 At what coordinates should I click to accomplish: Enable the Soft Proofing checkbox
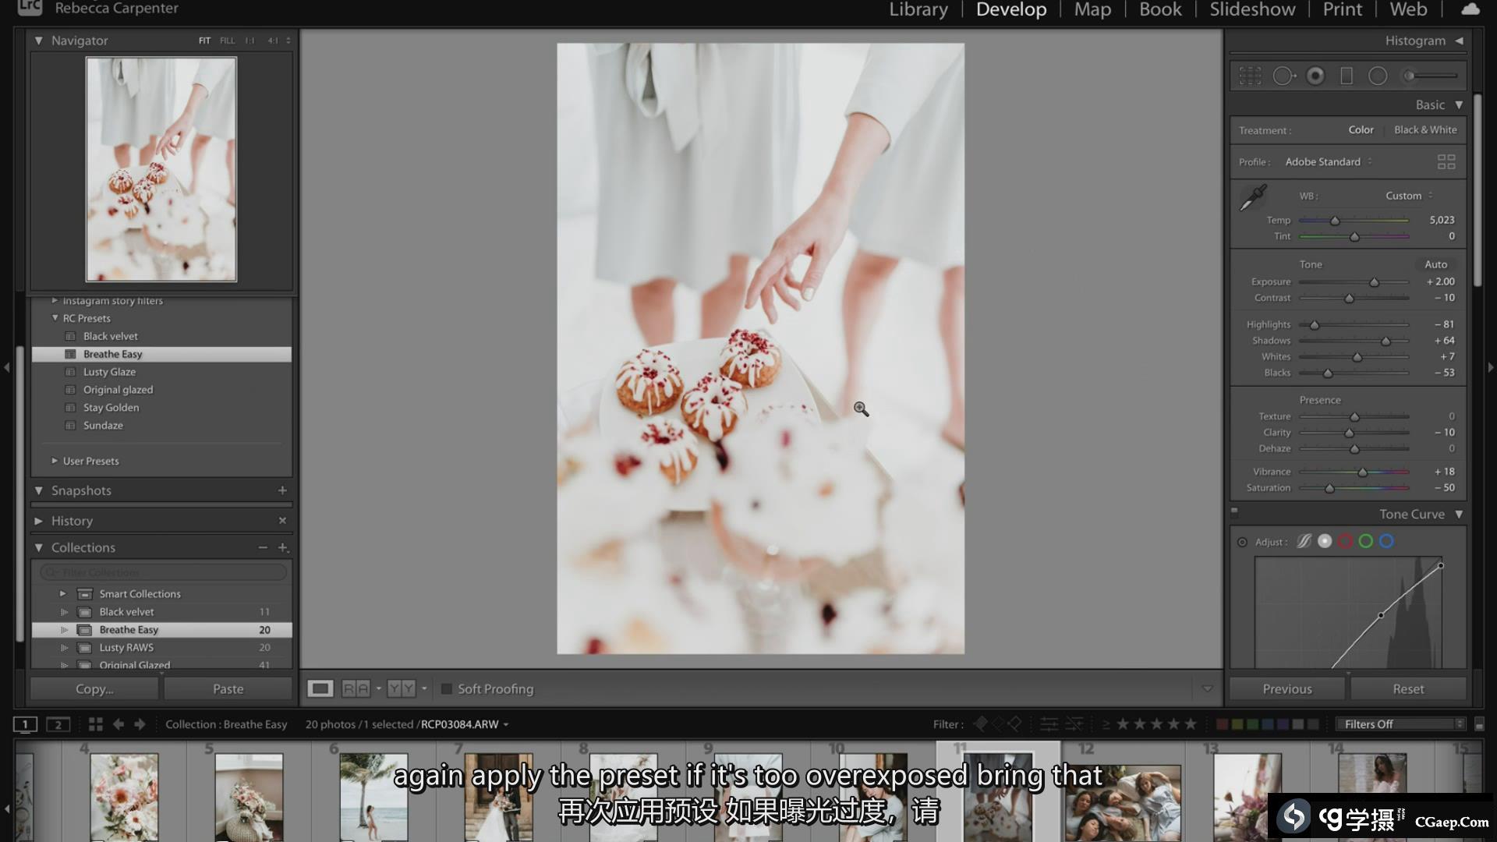click(447, 689)
